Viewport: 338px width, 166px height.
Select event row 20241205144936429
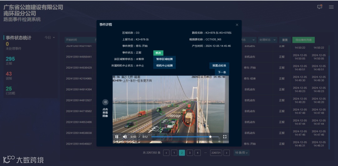click(x=79, y=67)
